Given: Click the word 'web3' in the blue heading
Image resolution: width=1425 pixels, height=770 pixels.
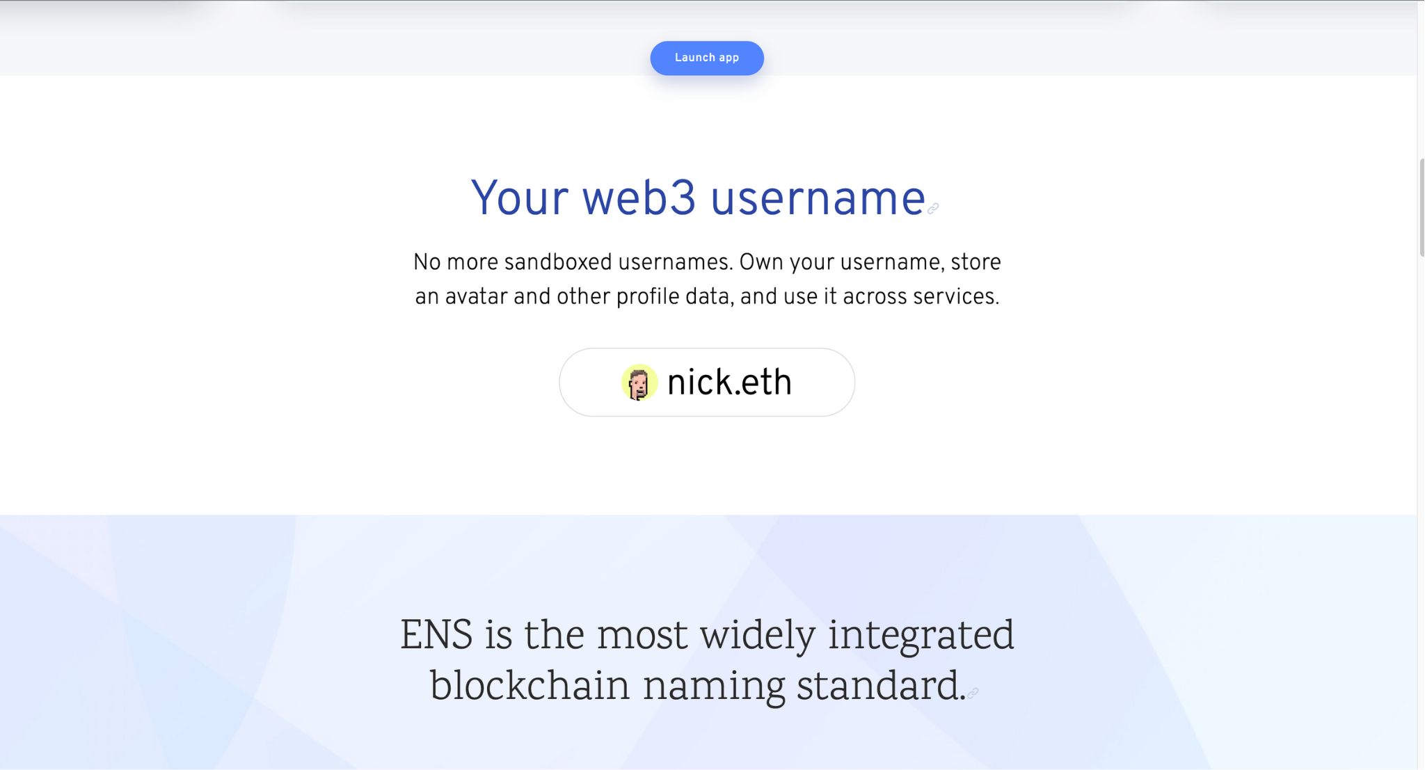Looking at the screenshot, I should click(638, 199).
